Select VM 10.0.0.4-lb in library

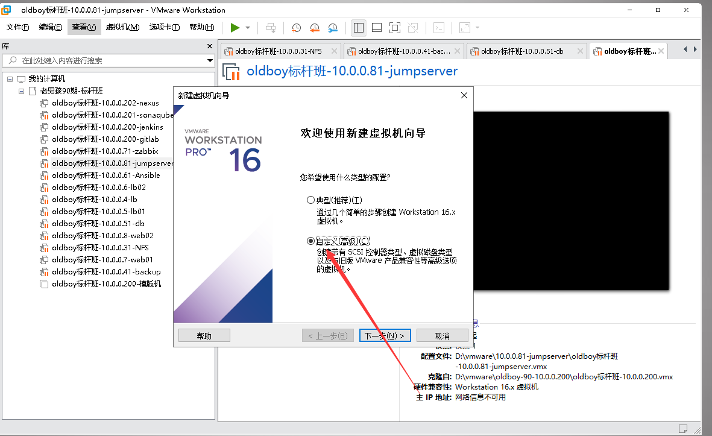click(95, 200)
